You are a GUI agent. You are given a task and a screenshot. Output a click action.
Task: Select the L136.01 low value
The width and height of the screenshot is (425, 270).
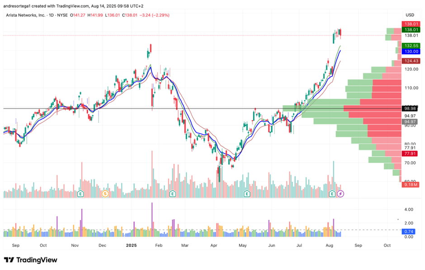pyautogui.click(x=112, y=15)
